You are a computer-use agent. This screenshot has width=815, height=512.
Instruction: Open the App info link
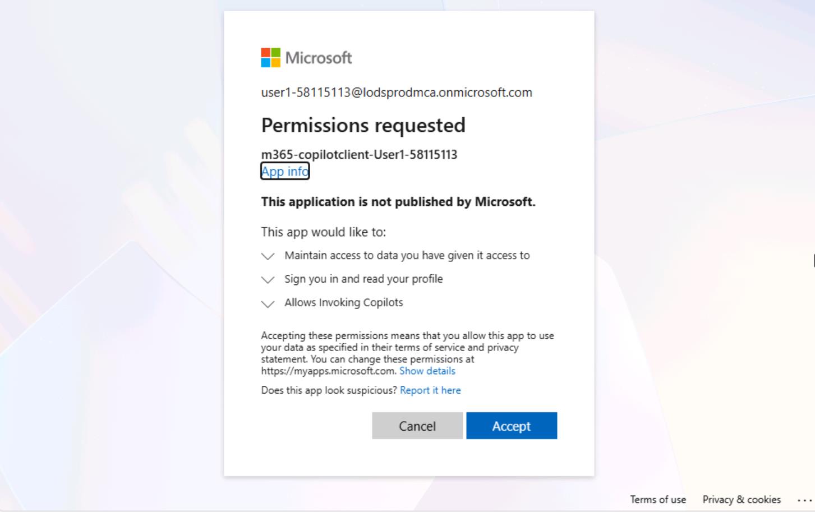click(x=285, y=172)
